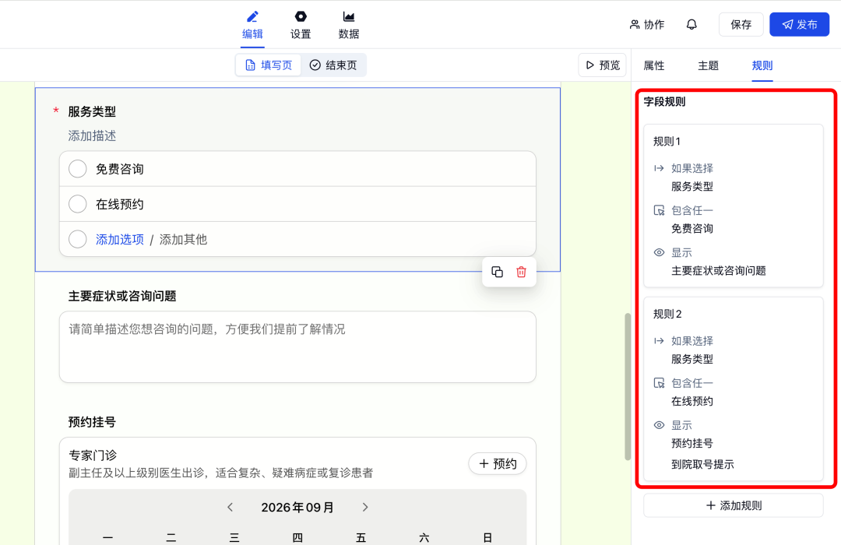
Task: Click 在线预约 value in 规则2
Action: (x=692, y=401)
